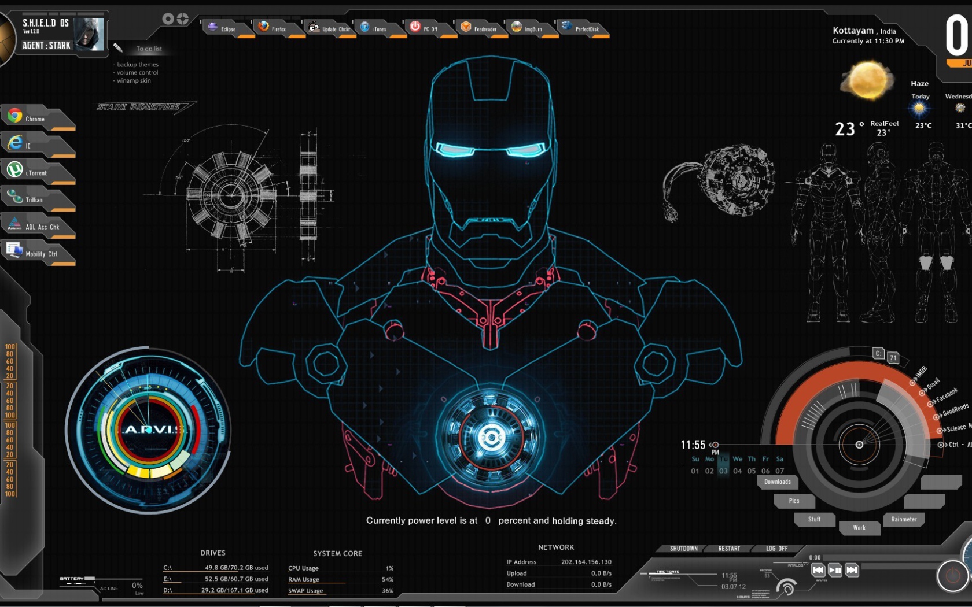The width and height of the screenshot is (972, 607).
Task: Launch Eclipse from the top bar
Action: coord(213,27)
